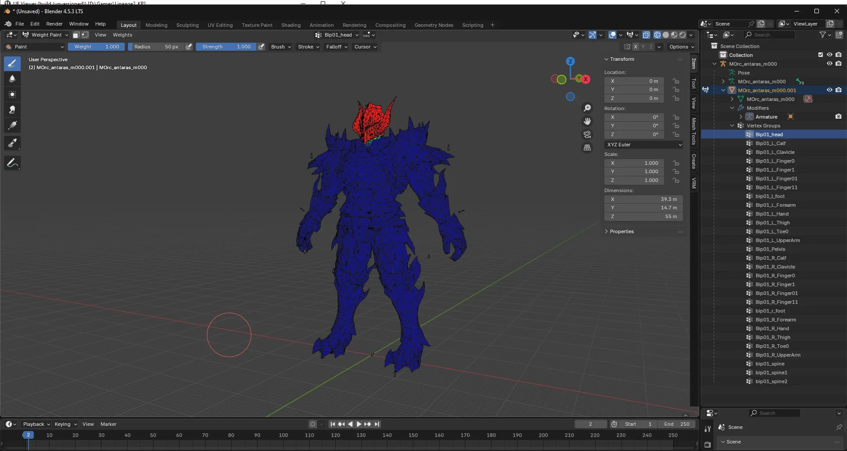Toggle camera view icon
Screen dimensions: 847x451
(587, 134)
